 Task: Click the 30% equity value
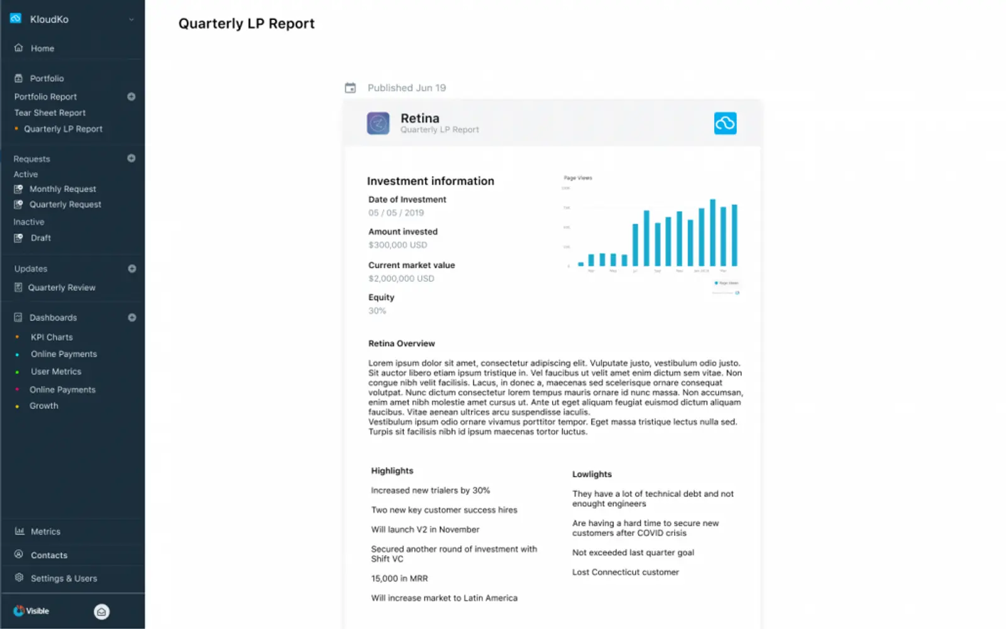pyautogui.click(x=377, y=311)
